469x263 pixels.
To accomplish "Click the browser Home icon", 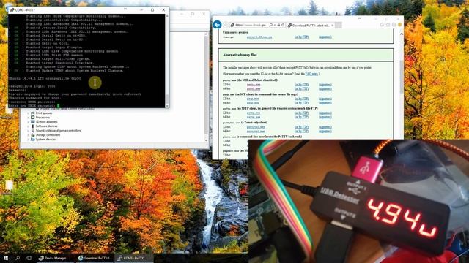I will (382, 25).
